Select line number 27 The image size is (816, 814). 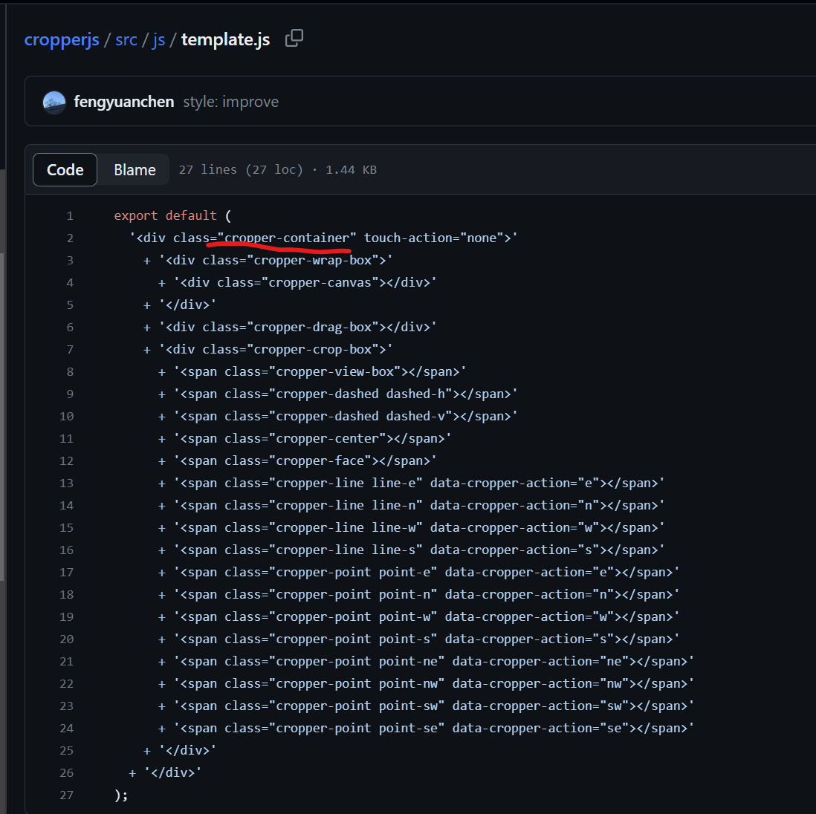pos(66,795)
